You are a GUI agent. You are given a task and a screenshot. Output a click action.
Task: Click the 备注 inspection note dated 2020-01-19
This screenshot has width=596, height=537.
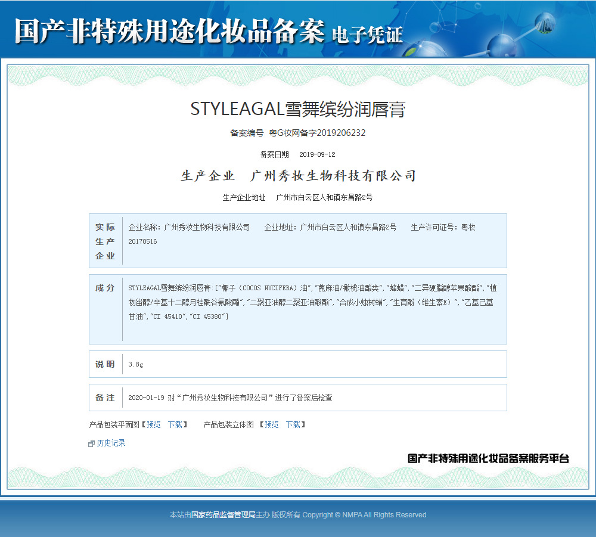(x=230, y=398)
